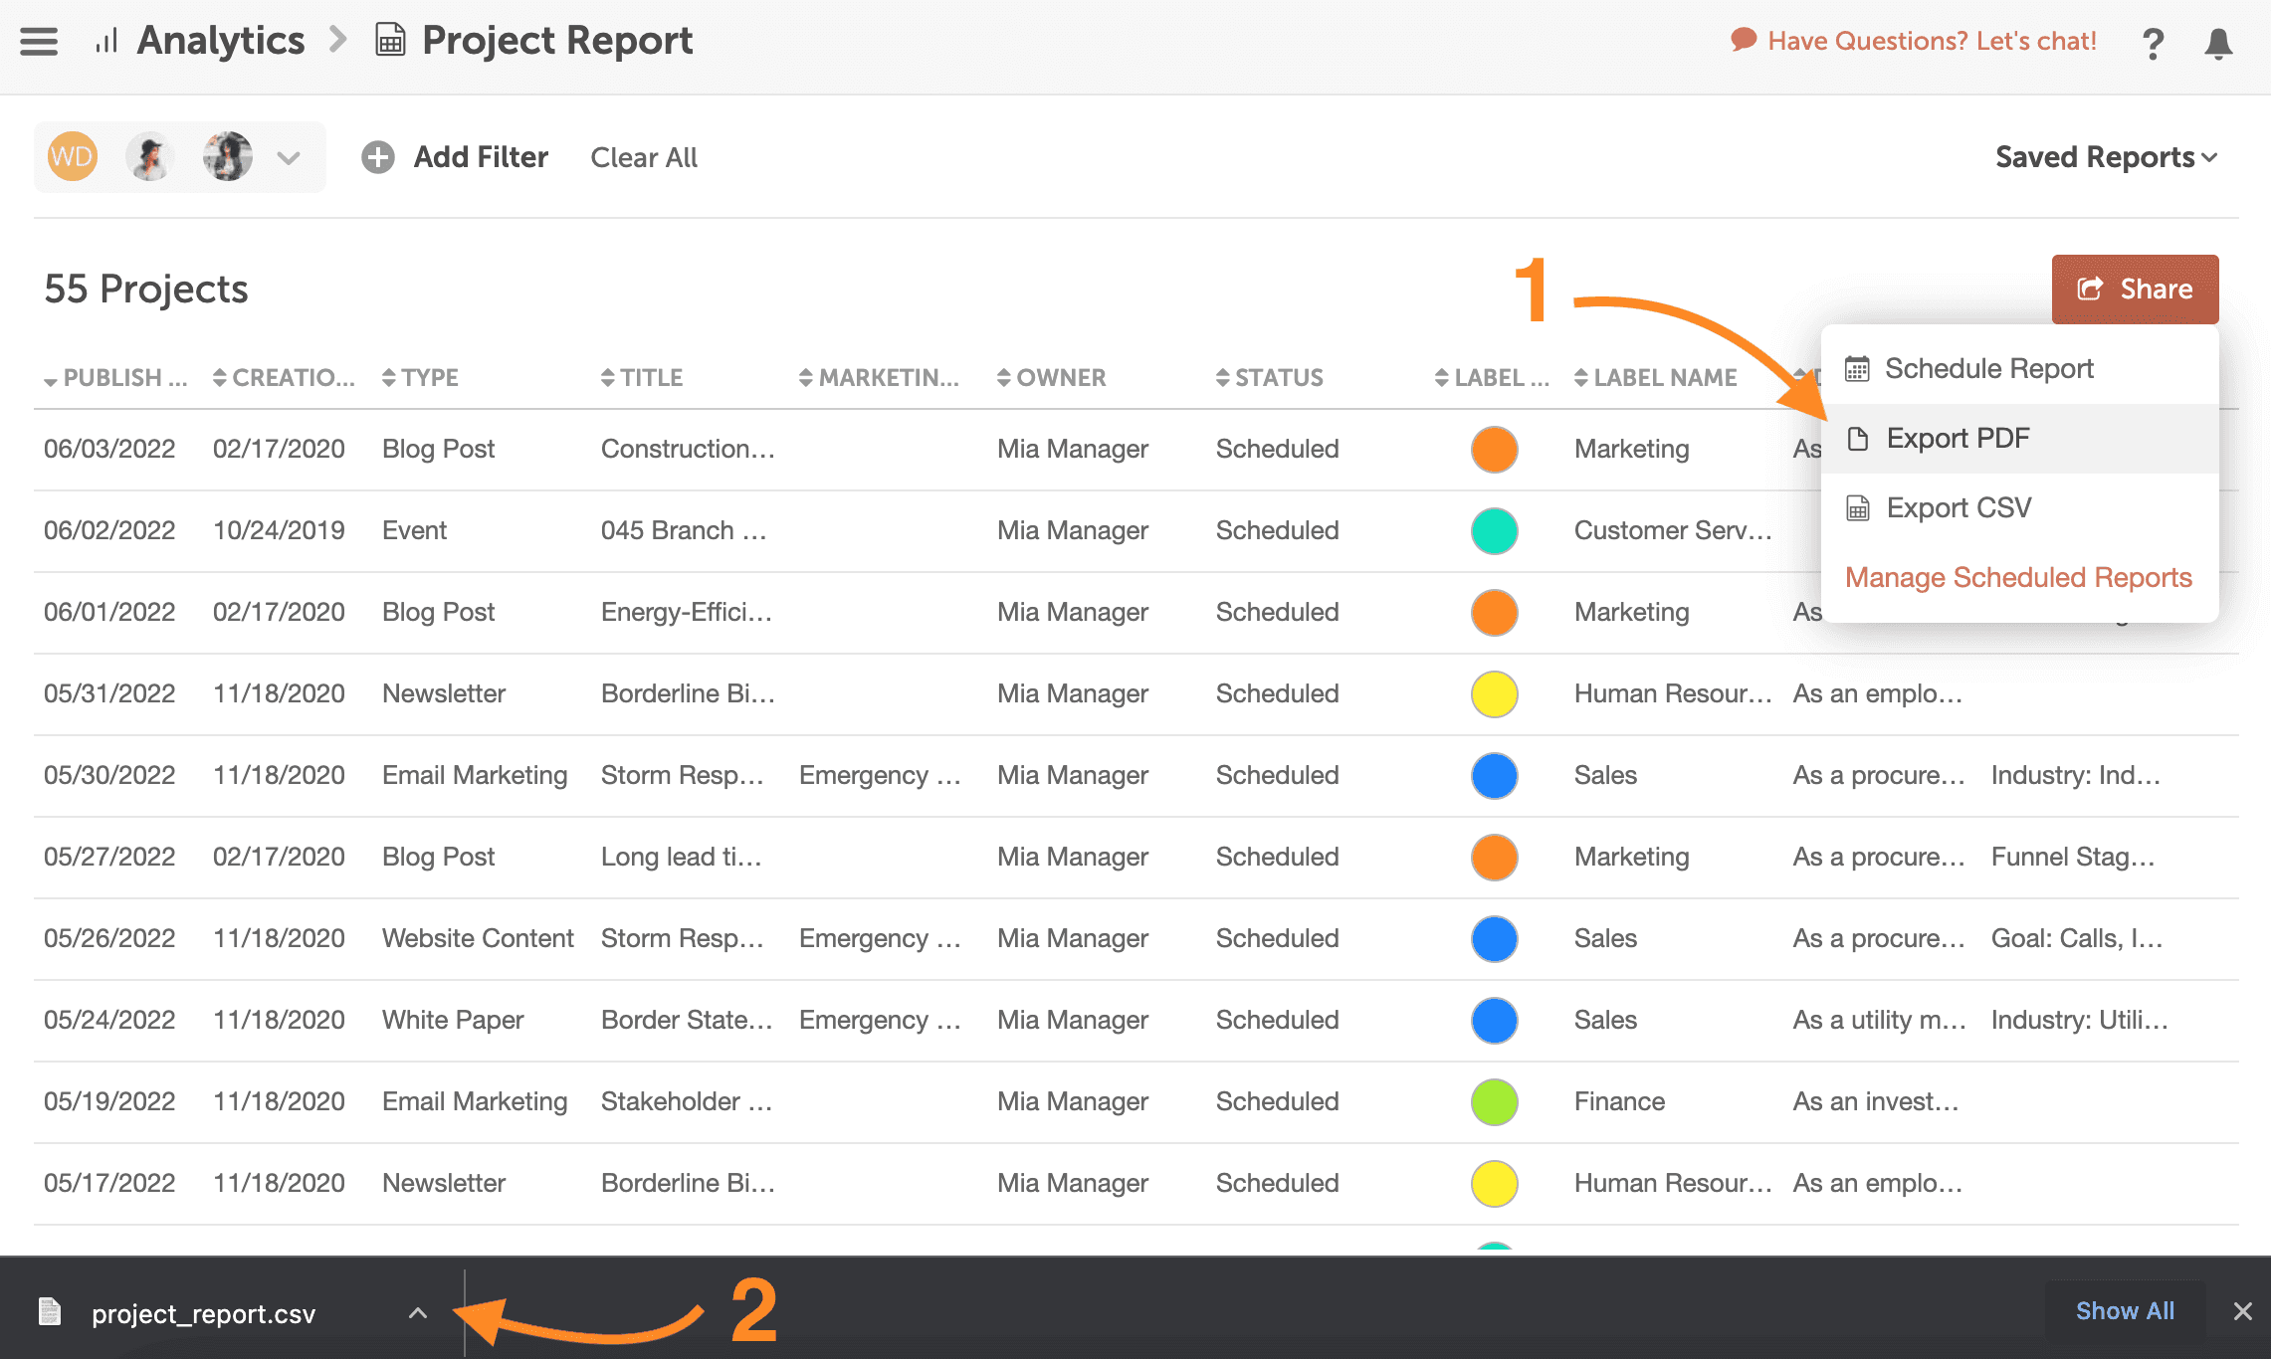Expand the team member avatar dropdown

coord(289,157)
